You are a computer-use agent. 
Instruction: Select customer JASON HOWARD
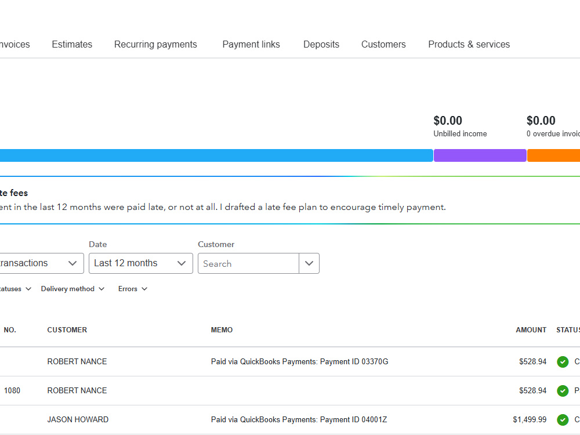(78, 419)
